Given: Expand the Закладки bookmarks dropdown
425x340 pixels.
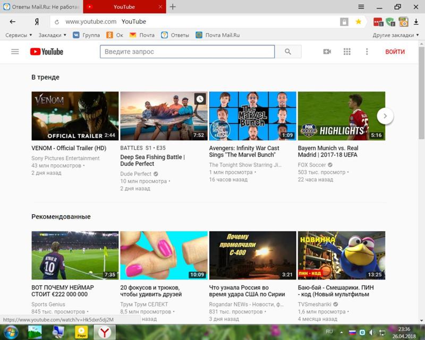Looking at the screenshot, I should [52, 35].
